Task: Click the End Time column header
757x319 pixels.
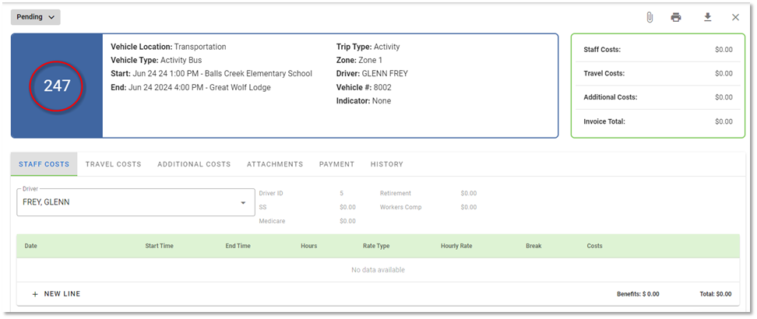Action: pyautogui.click(x=238, y=246)
